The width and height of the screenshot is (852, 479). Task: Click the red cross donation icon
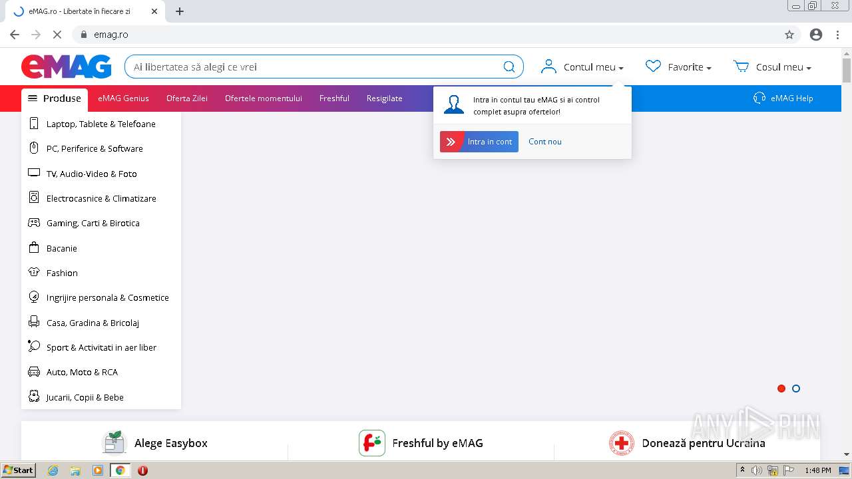click(622, 443)
